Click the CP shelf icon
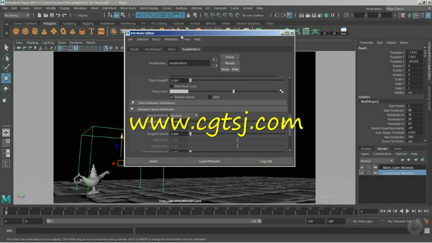The height and width of the screenshot is (243, 432). coord(334,31)
